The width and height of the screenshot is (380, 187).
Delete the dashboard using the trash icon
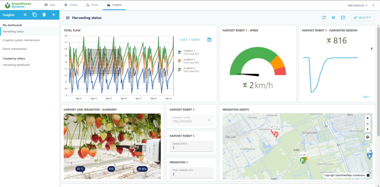point(44,15)
